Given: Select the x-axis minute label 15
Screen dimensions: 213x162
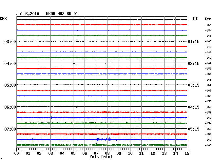Looking at the screenshot, I should coord(187,153).
